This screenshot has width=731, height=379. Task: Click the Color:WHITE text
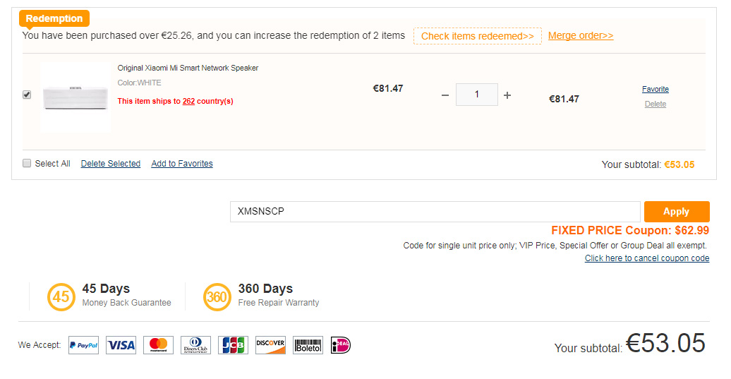(x=140, y=83)
